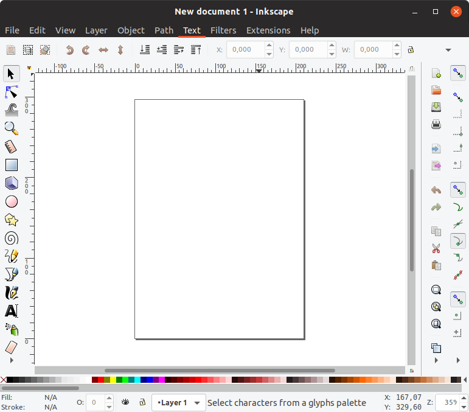Flip selected objects horizontally
The height and width of the screenshot is (412, 469).
[x=103, y=50]
